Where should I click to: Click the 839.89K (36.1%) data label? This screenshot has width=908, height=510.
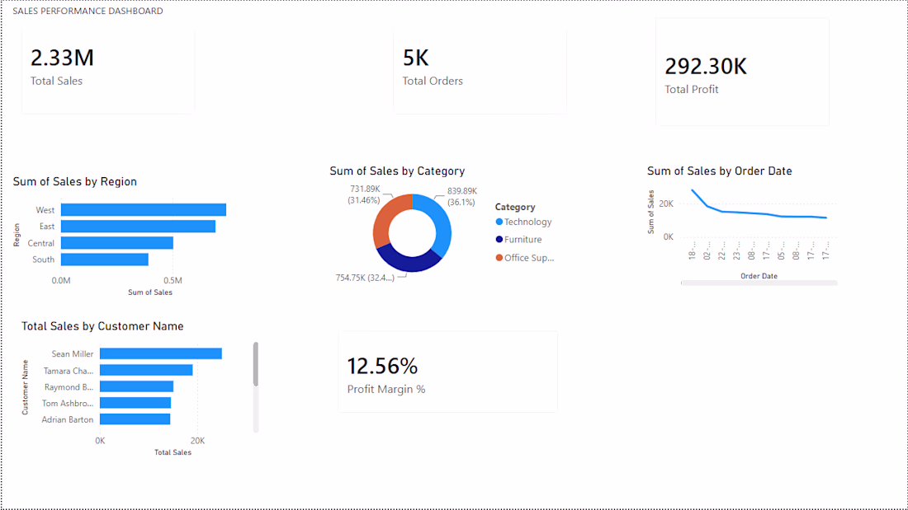tap(461, 197)
